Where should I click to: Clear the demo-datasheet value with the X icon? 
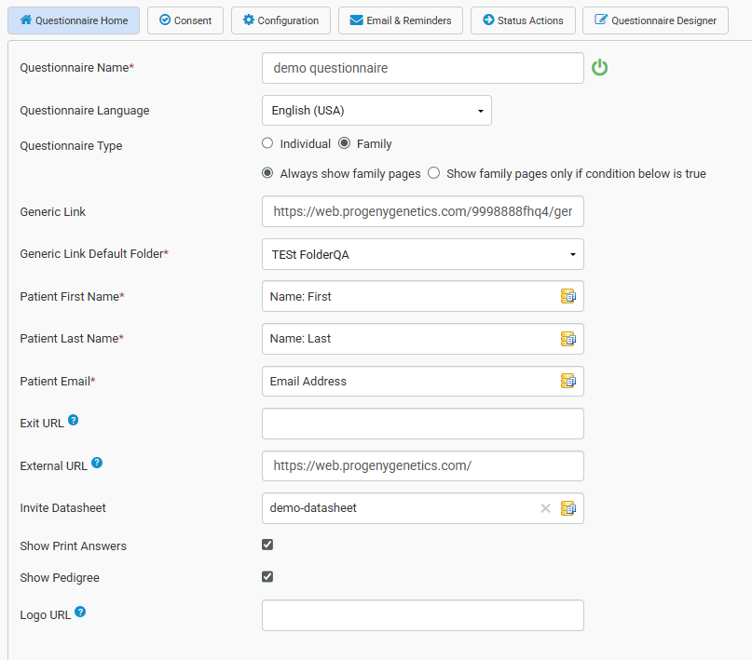coord(546,508)
